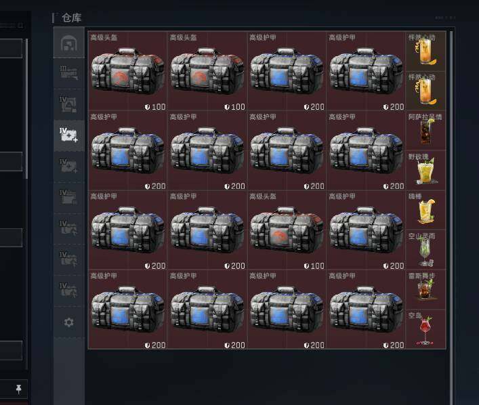Select the 野玫瑰 yellow mint drink
Screen dimensions: 479x405
pyautogui.click(x=425, y=170)
